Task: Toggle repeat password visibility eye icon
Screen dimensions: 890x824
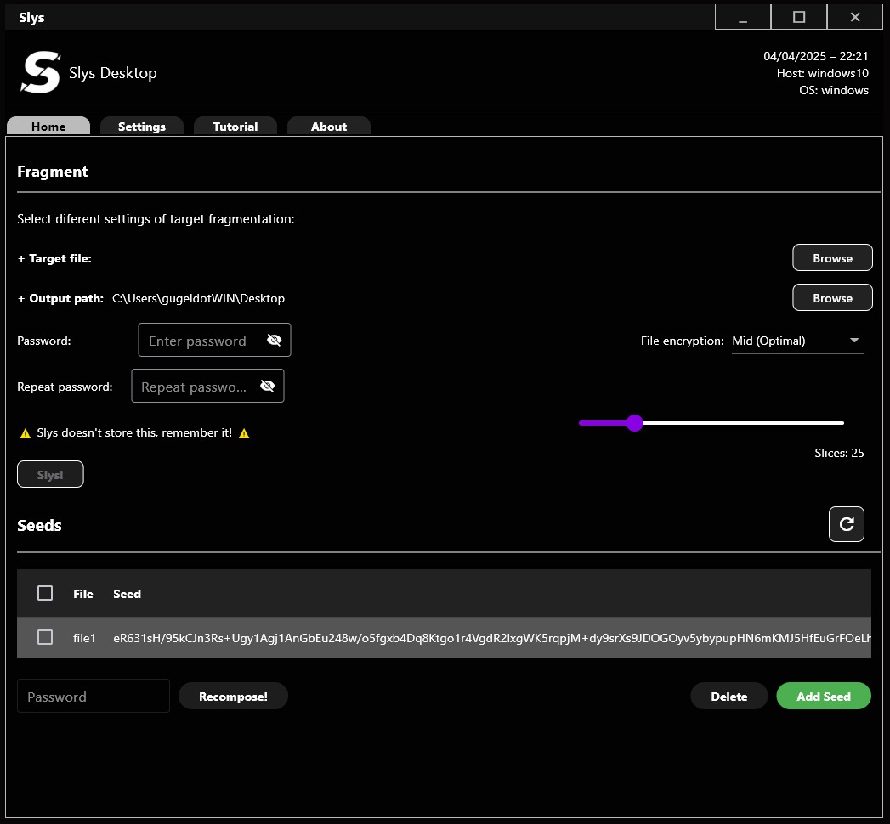Action: coord(267,386)
